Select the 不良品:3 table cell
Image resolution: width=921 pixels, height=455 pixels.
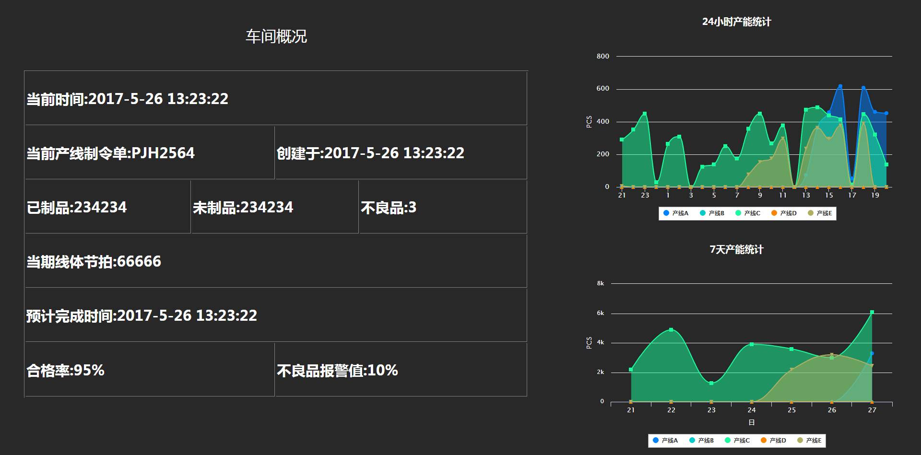tap(442, 207)
